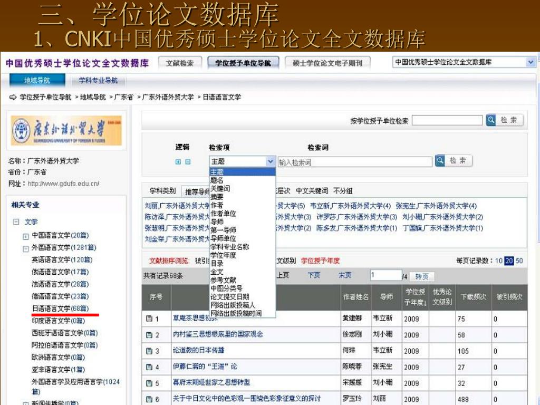
Task: Choose 作者单位 in the dropdown list
Action: point(224,214)
